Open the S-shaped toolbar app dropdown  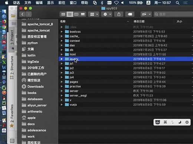(x=146, y=14)
